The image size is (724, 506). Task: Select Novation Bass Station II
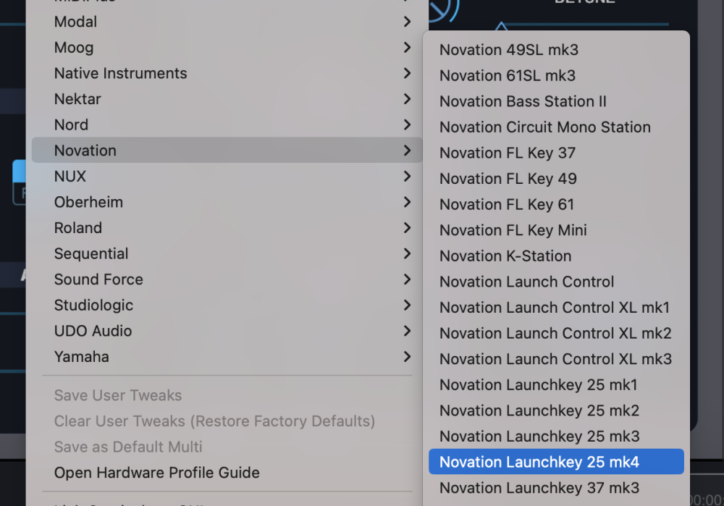(523, 101)
